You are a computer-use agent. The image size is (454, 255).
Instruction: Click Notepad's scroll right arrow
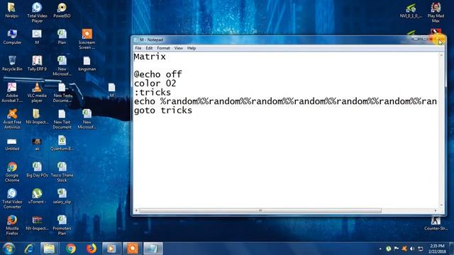tap(435, 210)
